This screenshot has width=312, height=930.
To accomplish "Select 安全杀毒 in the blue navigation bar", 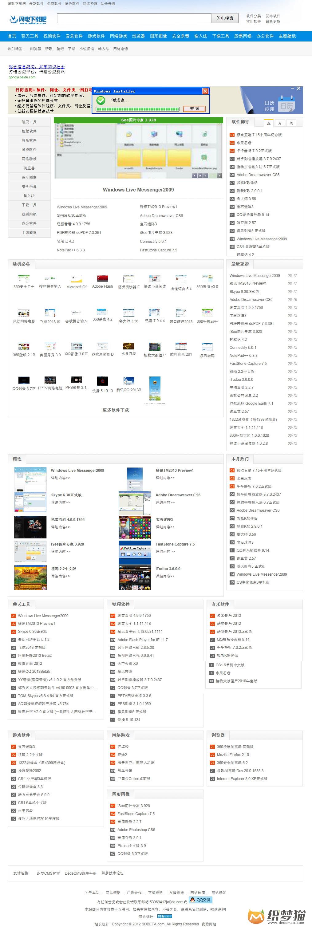I will (x=180, y=36).
